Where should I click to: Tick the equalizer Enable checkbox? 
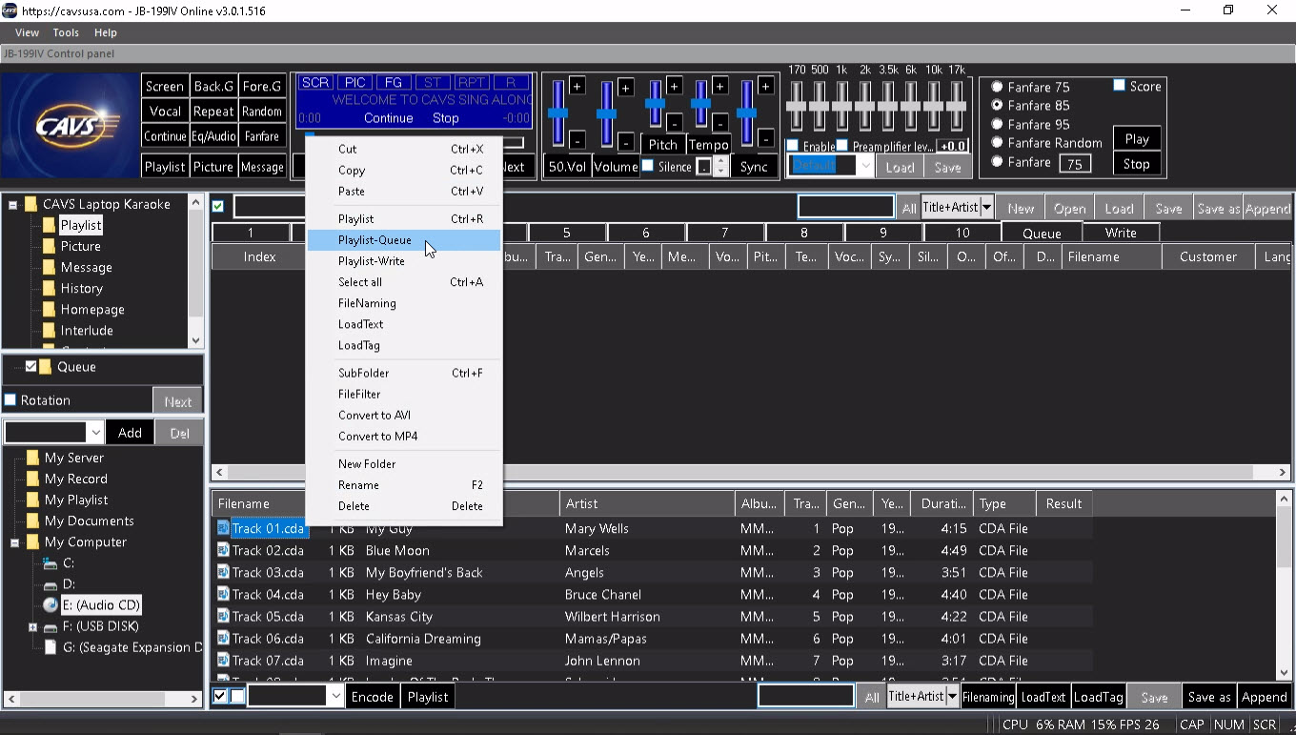[792, 146]
